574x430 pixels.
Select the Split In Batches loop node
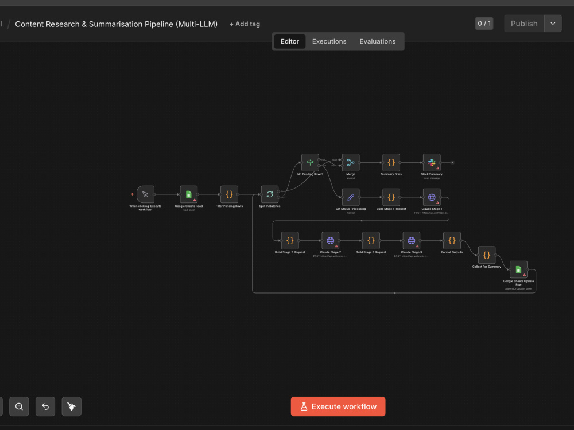[270, 194]
